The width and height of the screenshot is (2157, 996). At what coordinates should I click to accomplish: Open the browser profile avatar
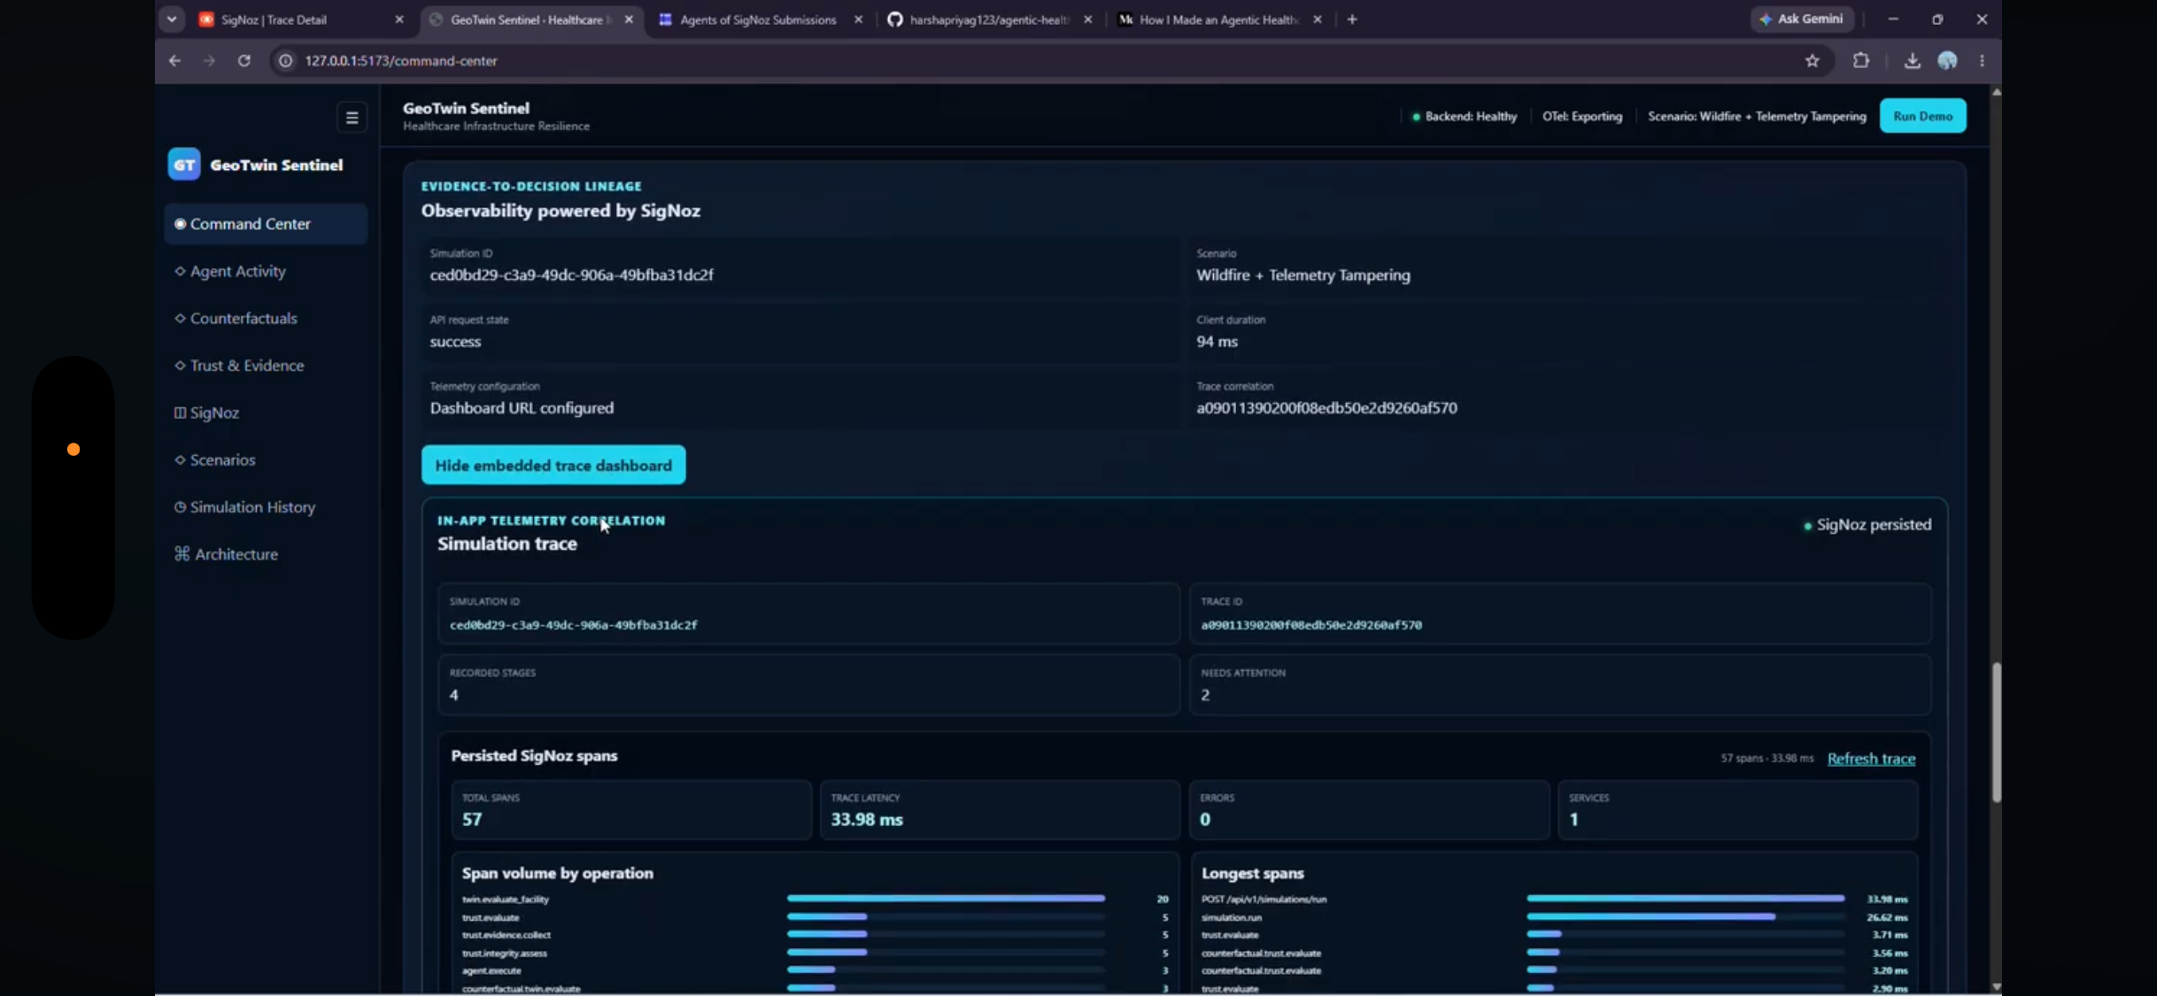click(1947, 60)
